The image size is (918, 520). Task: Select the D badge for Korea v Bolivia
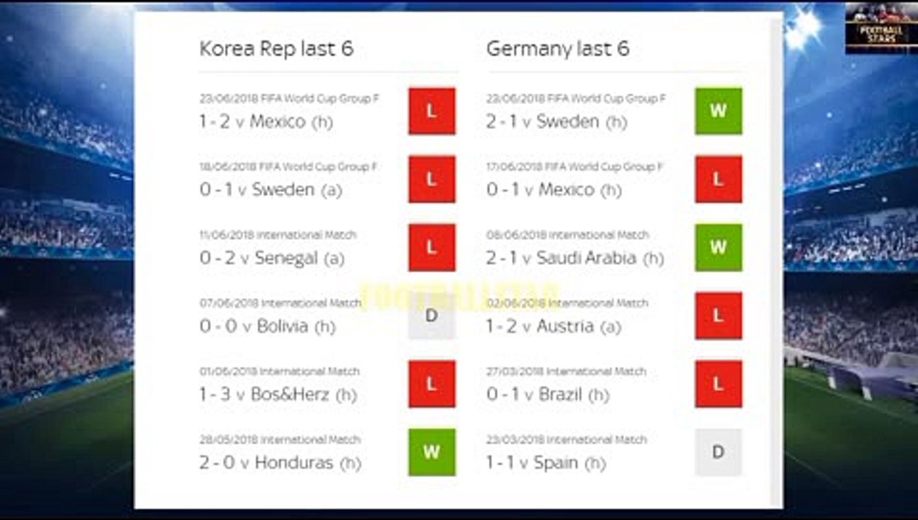[432, 316]
